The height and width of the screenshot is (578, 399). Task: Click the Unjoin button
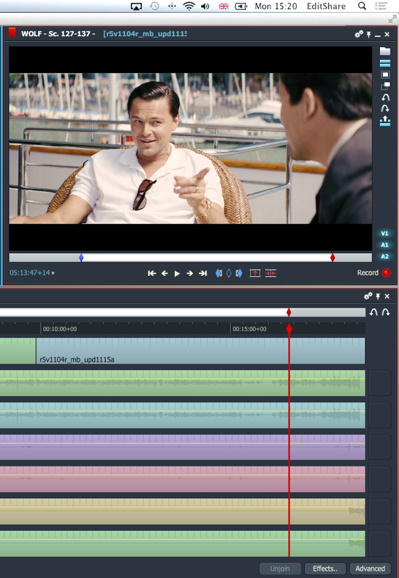(x=280, y=569)
